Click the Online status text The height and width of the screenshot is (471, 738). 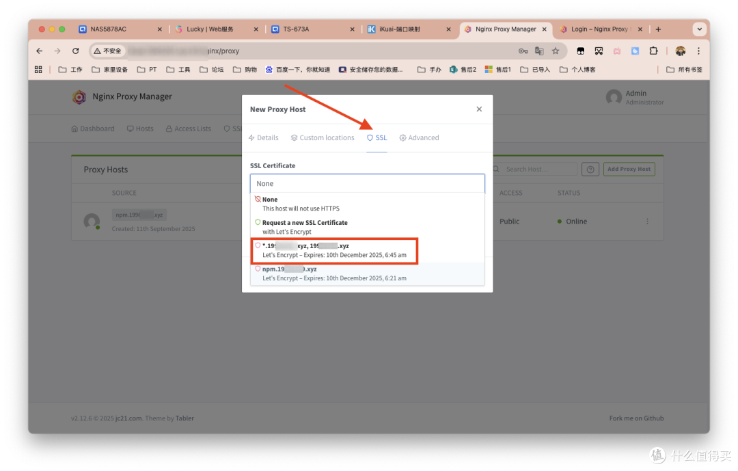coord(577,221)
